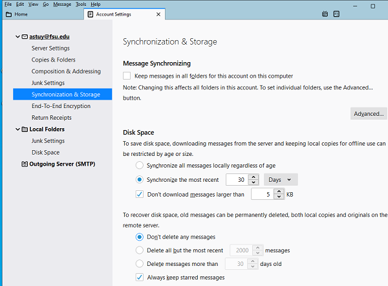Close the Account Settings tab
This screenshot has height=286, width=388.
(158, 14)
